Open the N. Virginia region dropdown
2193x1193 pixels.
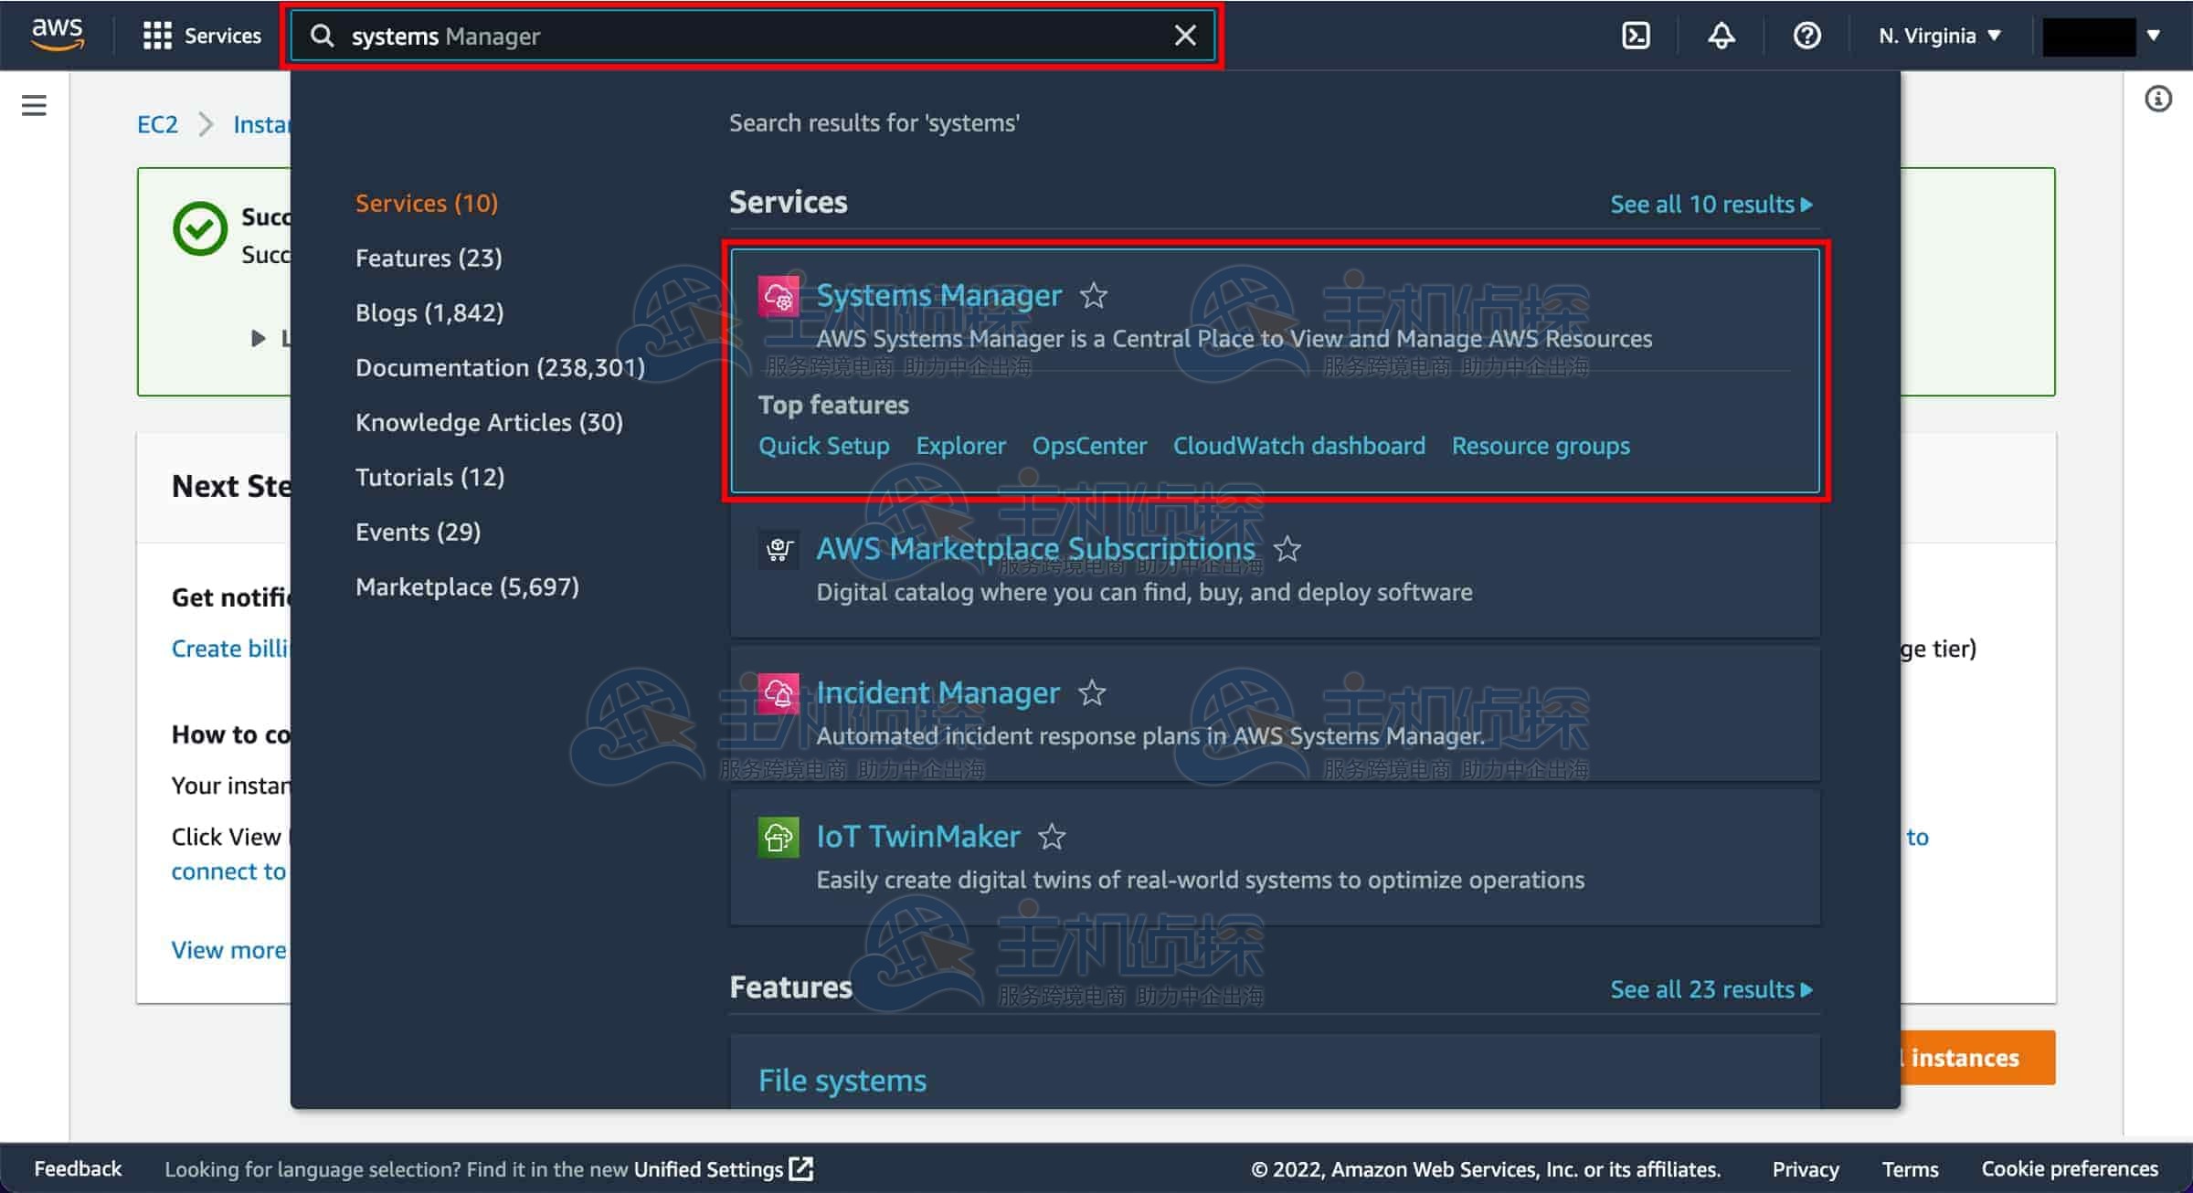coord(1939,36)
